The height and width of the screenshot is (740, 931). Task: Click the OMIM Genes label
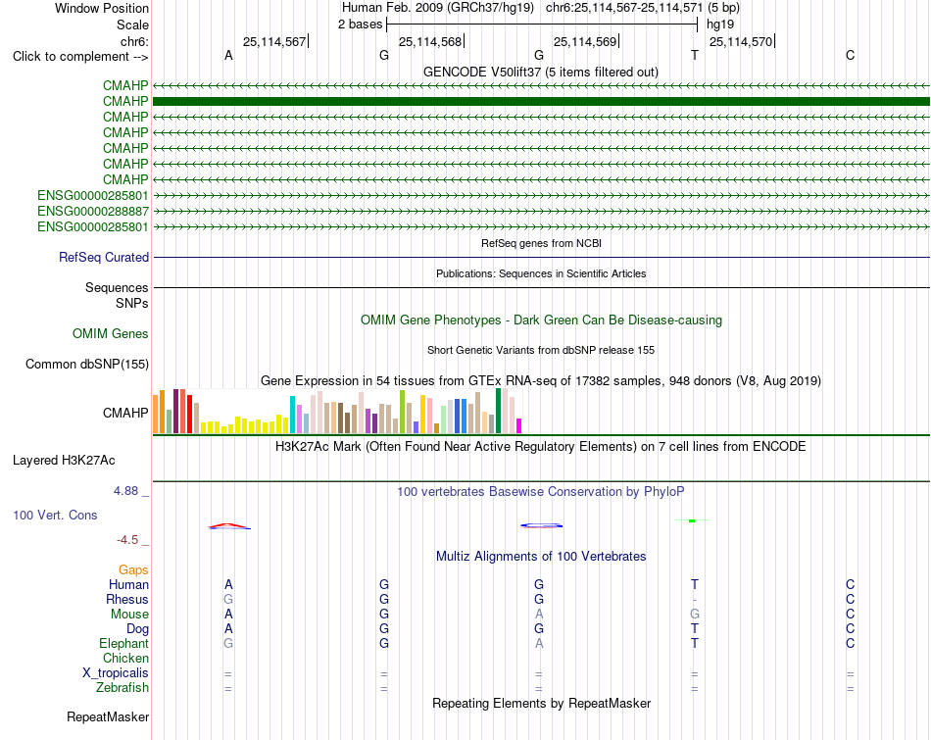[x=110, y=334]
